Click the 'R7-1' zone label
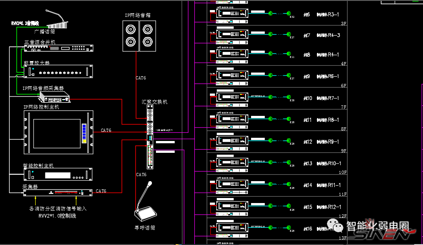The width and height of the screenshot is (423, 245). 333,98
